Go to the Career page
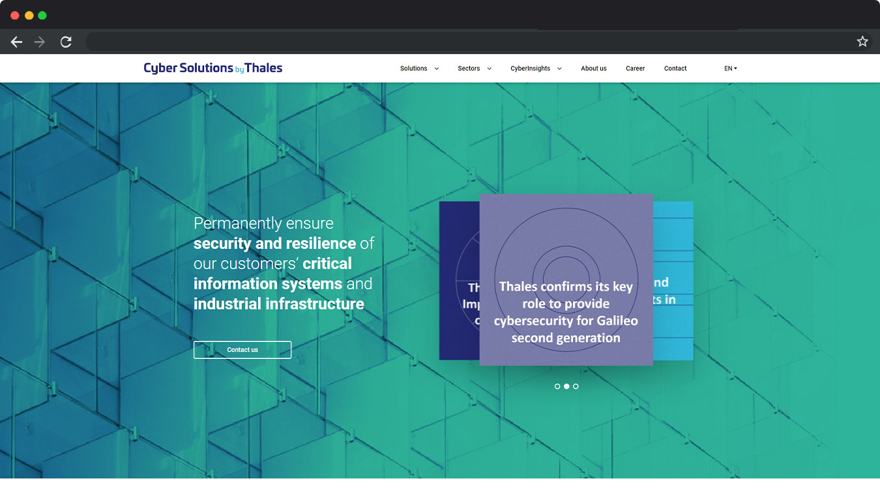The width and height of the screenshot is (880, 496). tap(636, 68)
